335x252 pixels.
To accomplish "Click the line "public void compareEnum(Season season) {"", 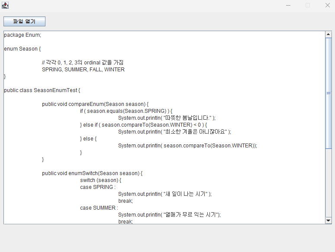I will pyautogui.click(x=95, y=104).
